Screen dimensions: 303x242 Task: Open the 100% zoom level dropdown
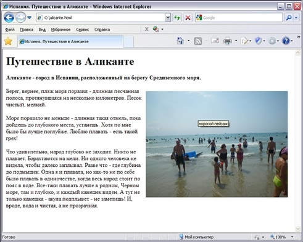pos(292,237)
